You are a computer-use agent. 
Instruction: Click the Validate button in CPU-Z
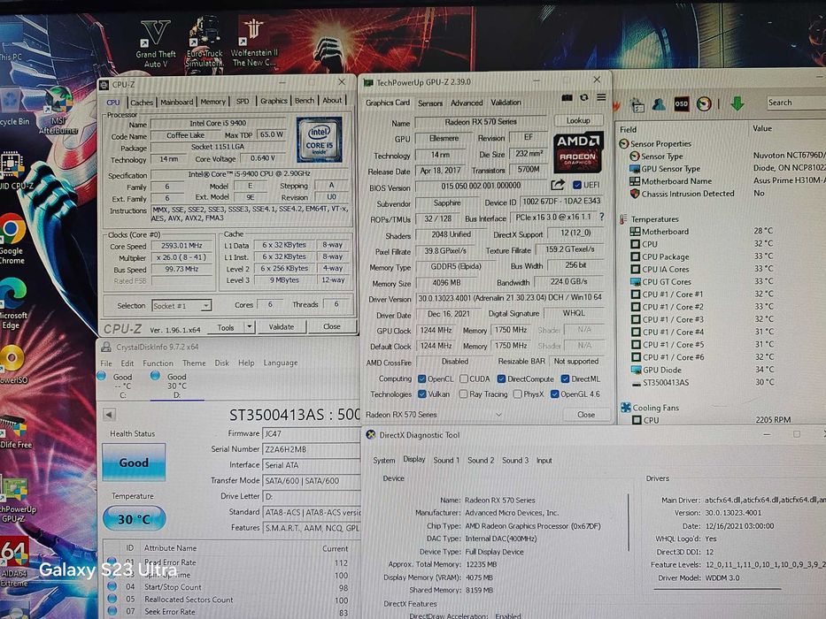tap(282, 327)
